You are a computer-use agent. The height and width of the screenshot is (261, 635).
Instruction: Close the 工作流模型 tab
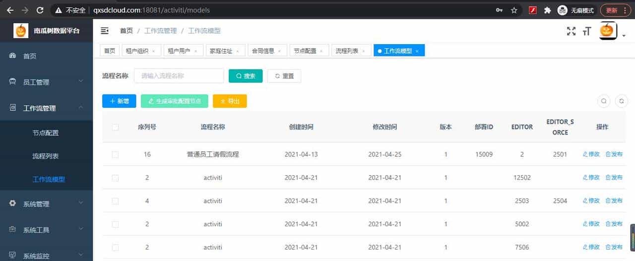(417, 51)
